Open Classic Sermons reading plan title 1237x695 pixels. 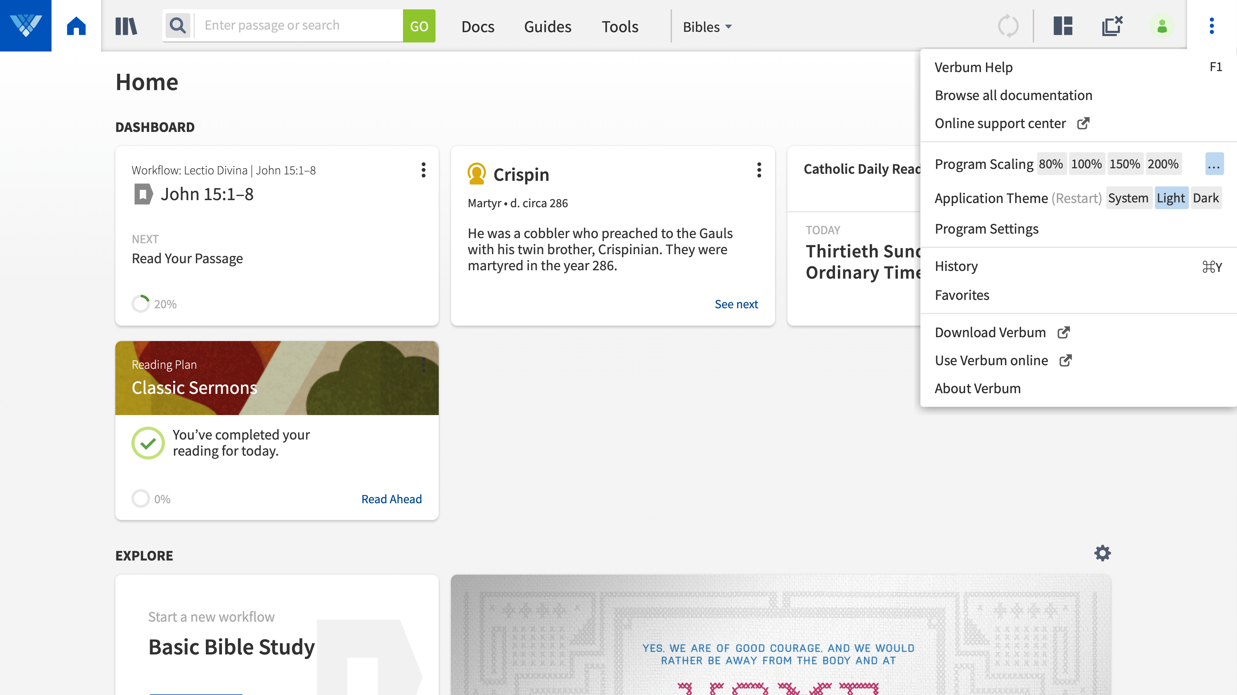(x=195, y=387)
